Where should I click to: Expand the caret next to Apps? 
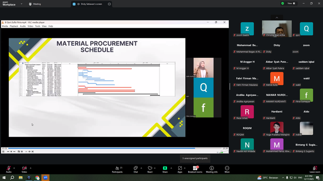185,168
